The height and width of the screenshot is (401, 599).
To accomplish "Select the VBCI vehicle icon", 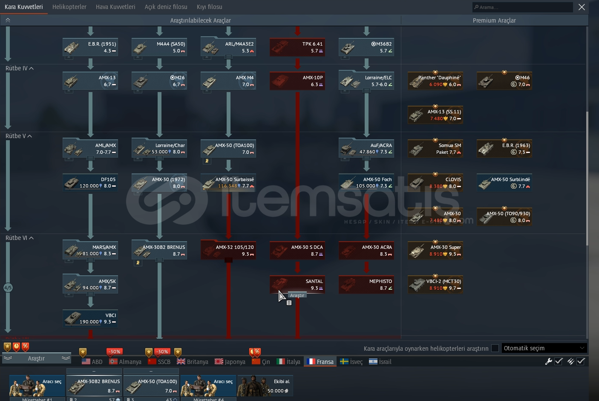I will [x=90, y=319].
